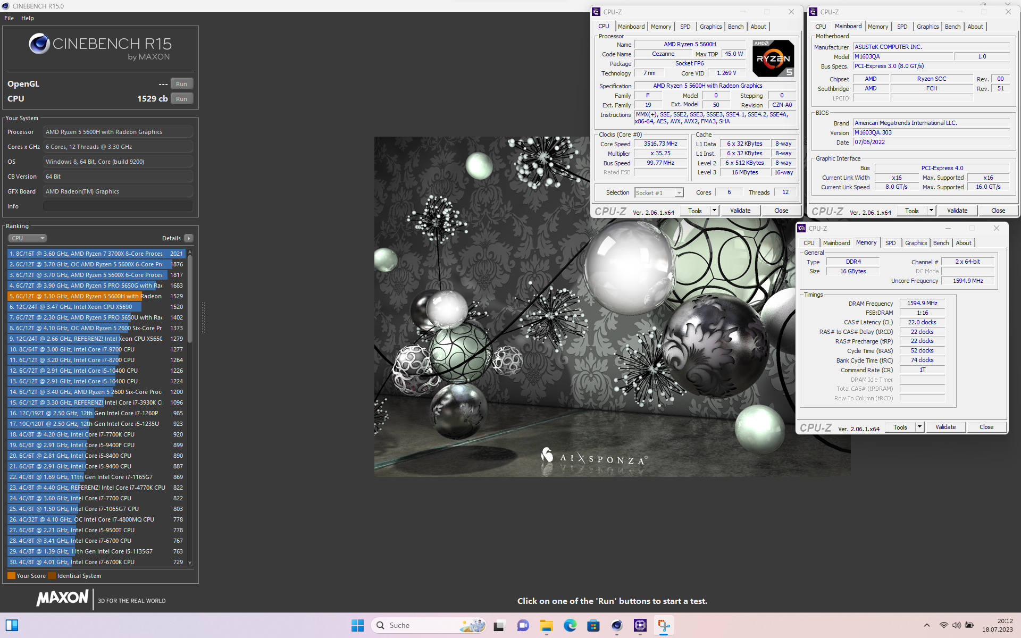Click the Close button in CPU-Z Memory window footer

(986, 427)
